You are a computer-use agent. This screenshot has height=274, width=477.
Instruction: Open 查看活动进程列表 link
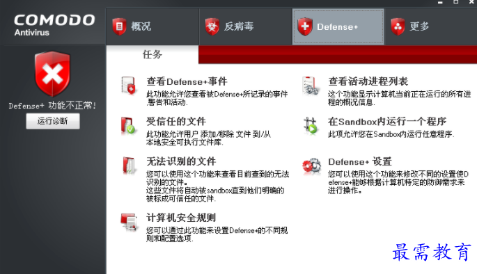click(x=368, y=81)
